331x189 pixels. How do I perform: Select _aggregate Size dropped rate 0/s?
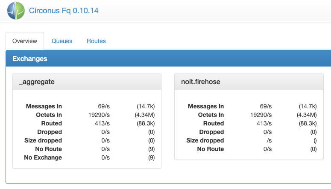click(105, 140)
